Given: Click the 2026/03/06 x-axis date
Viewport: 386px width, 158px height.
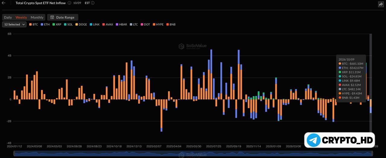Looking at the screenshot, I should click(293, 146).
